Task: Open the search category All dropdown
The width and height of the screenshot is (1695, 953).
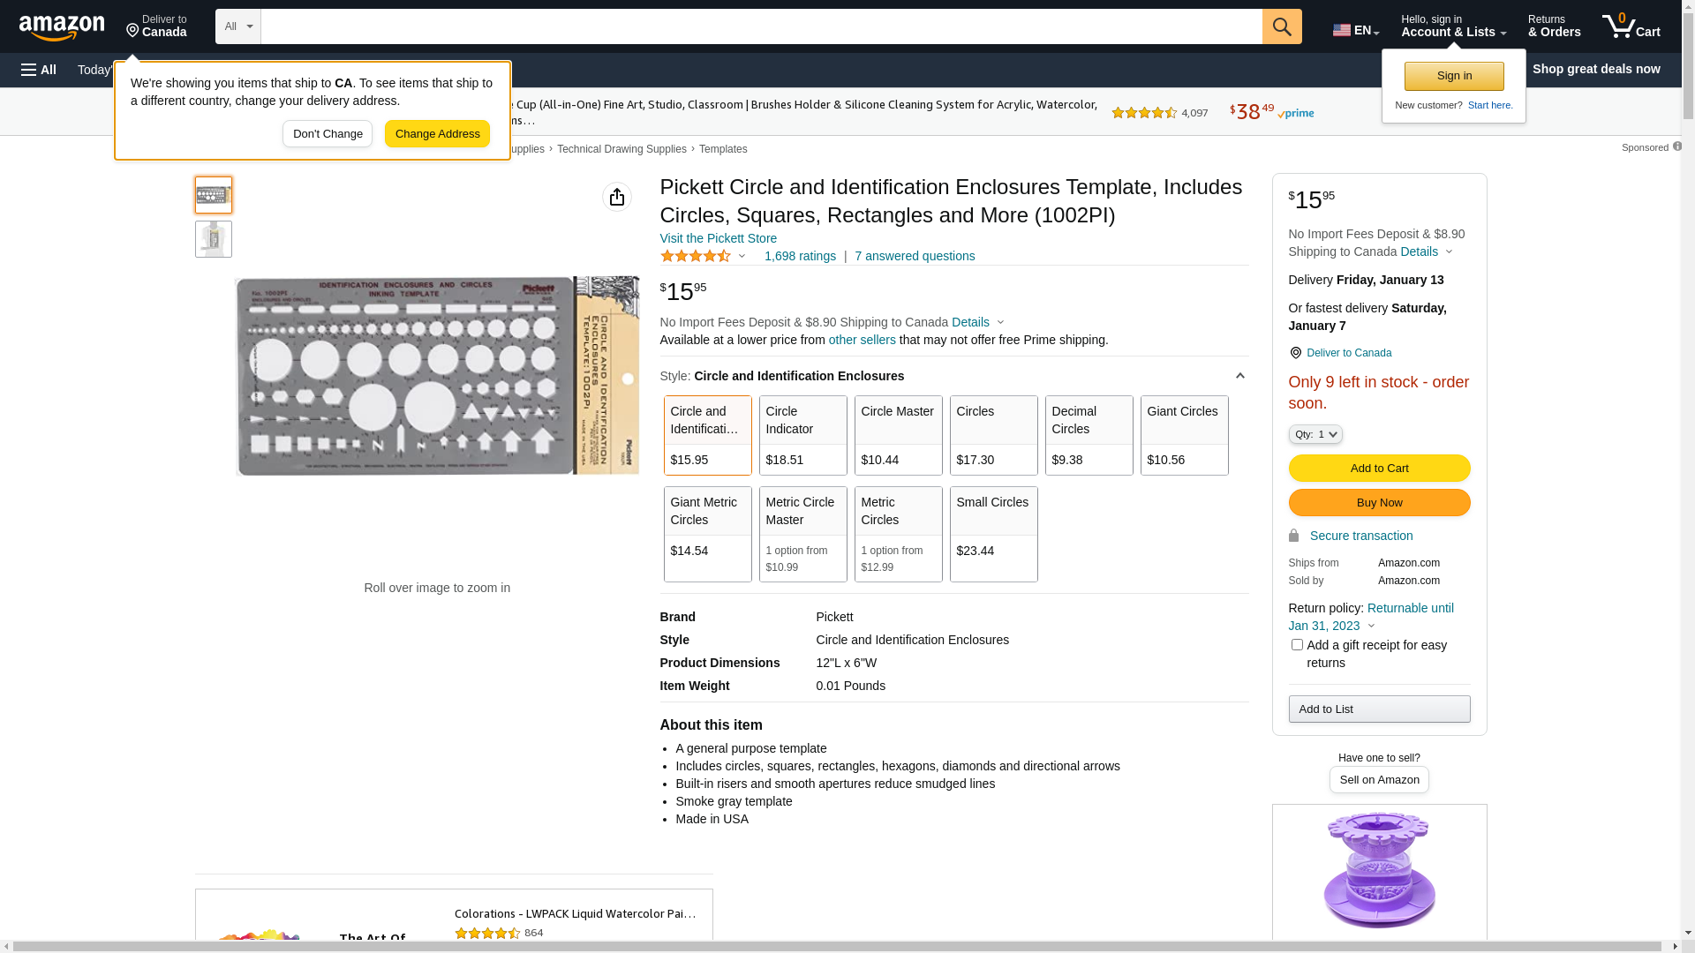Action: [237, 26]
